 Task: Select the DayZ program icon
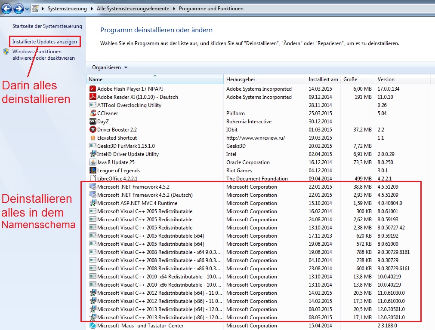click(x=93, y=121)
